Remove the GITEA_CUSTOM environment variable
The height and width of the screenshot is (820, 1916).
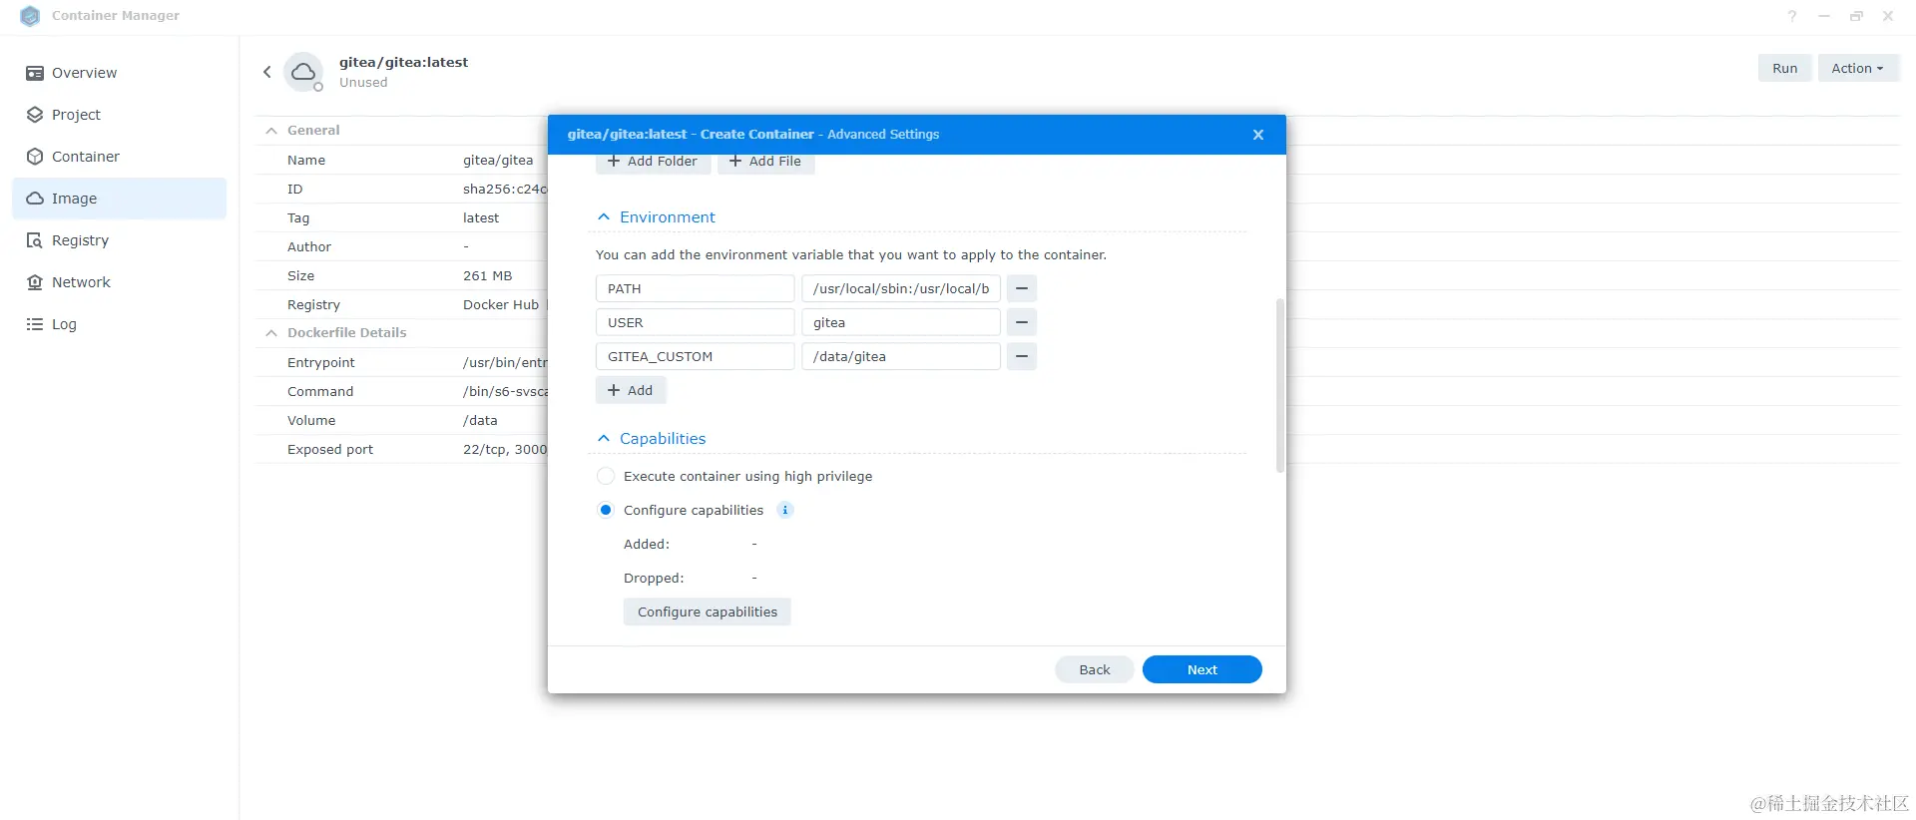click(x=1021, y=356)
